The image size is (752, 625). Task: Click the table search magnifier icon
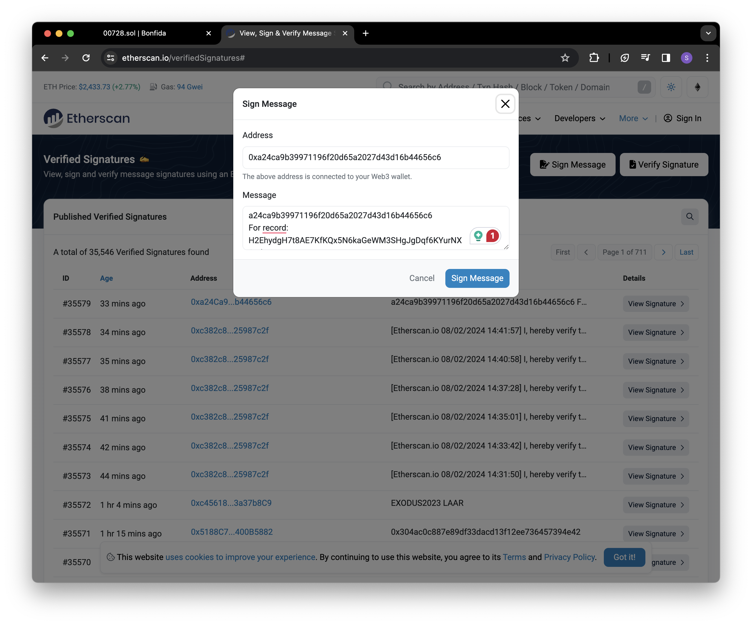(x=690, y=217)
